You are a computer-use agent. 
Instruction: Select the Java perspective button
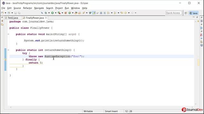193,13
